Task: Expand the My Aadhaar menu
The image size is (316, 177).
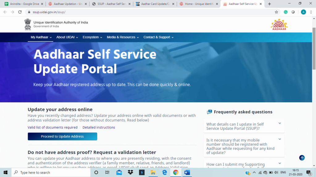Action: (x=41, y=37)
